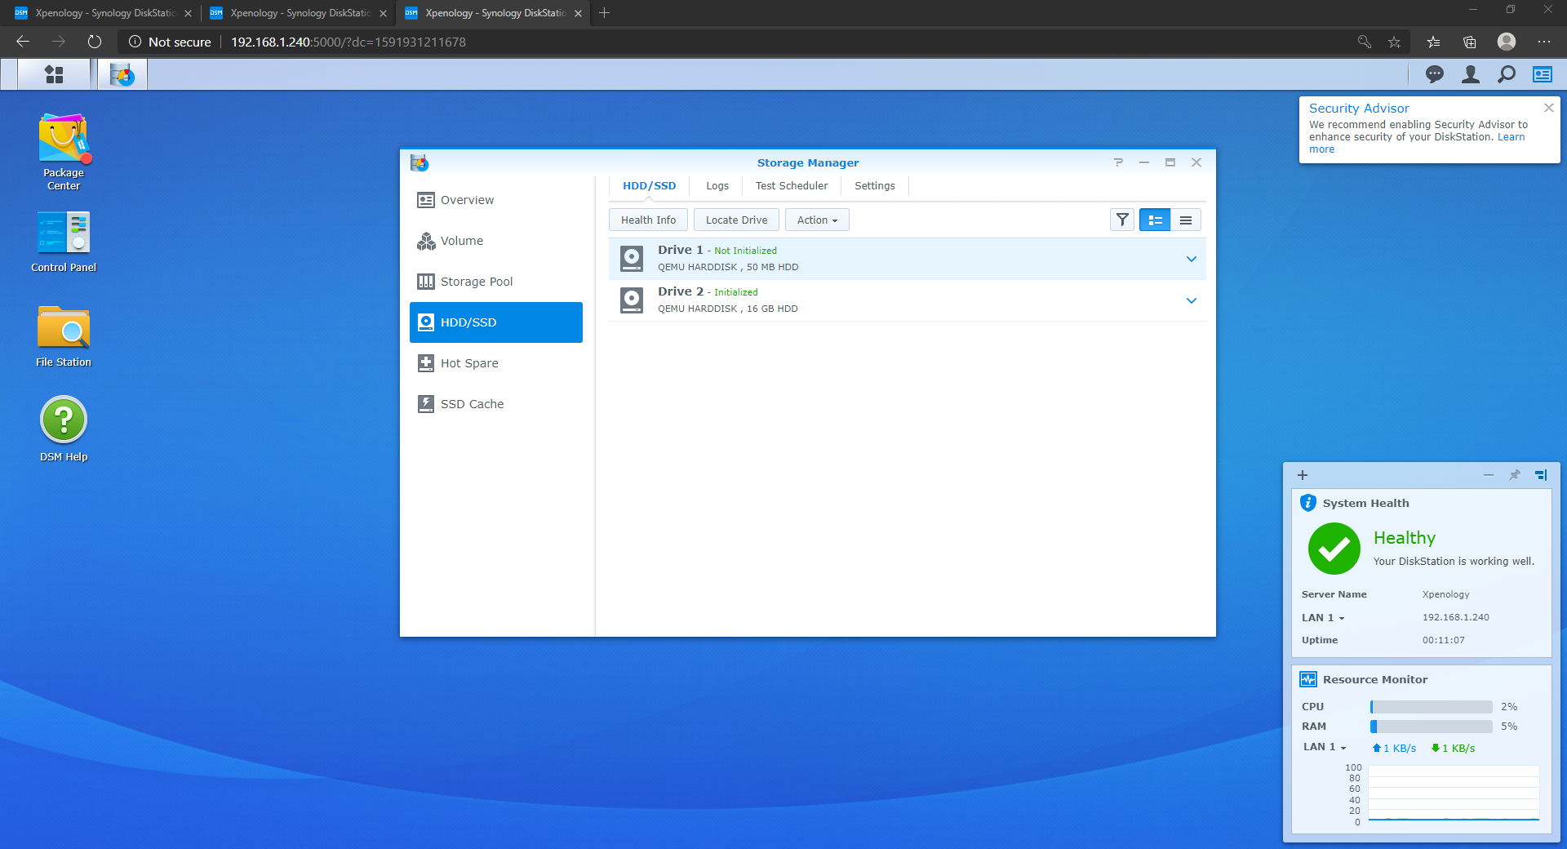Select the Drive 1 Not Initialized row
1567x849 pixels.
[907, 259]
